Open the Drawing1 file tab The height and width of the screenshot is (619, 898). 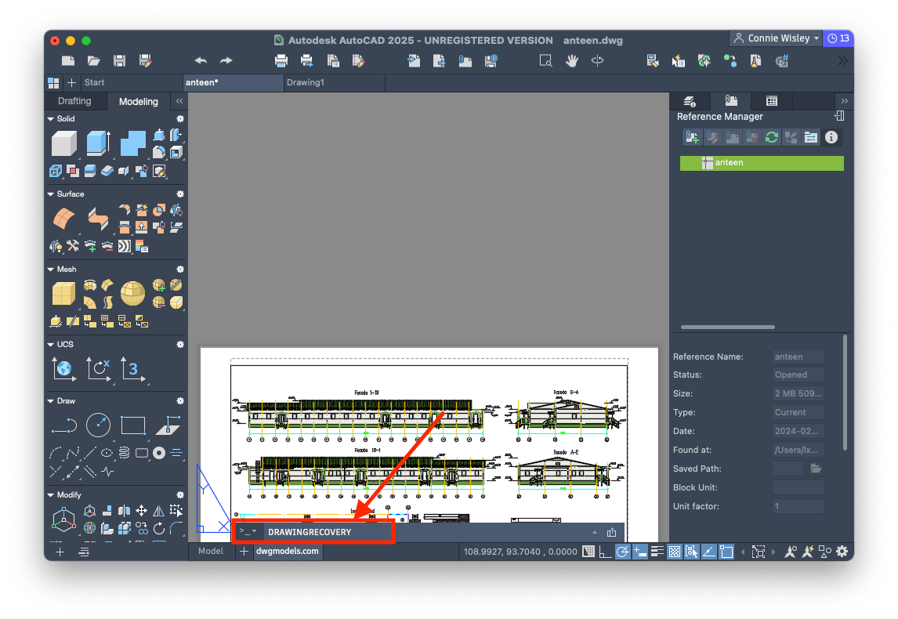(x=305, y=82)
